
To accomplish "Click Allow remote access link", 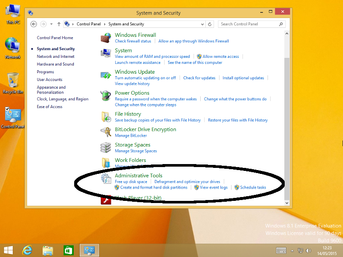I will pos(221,57).
